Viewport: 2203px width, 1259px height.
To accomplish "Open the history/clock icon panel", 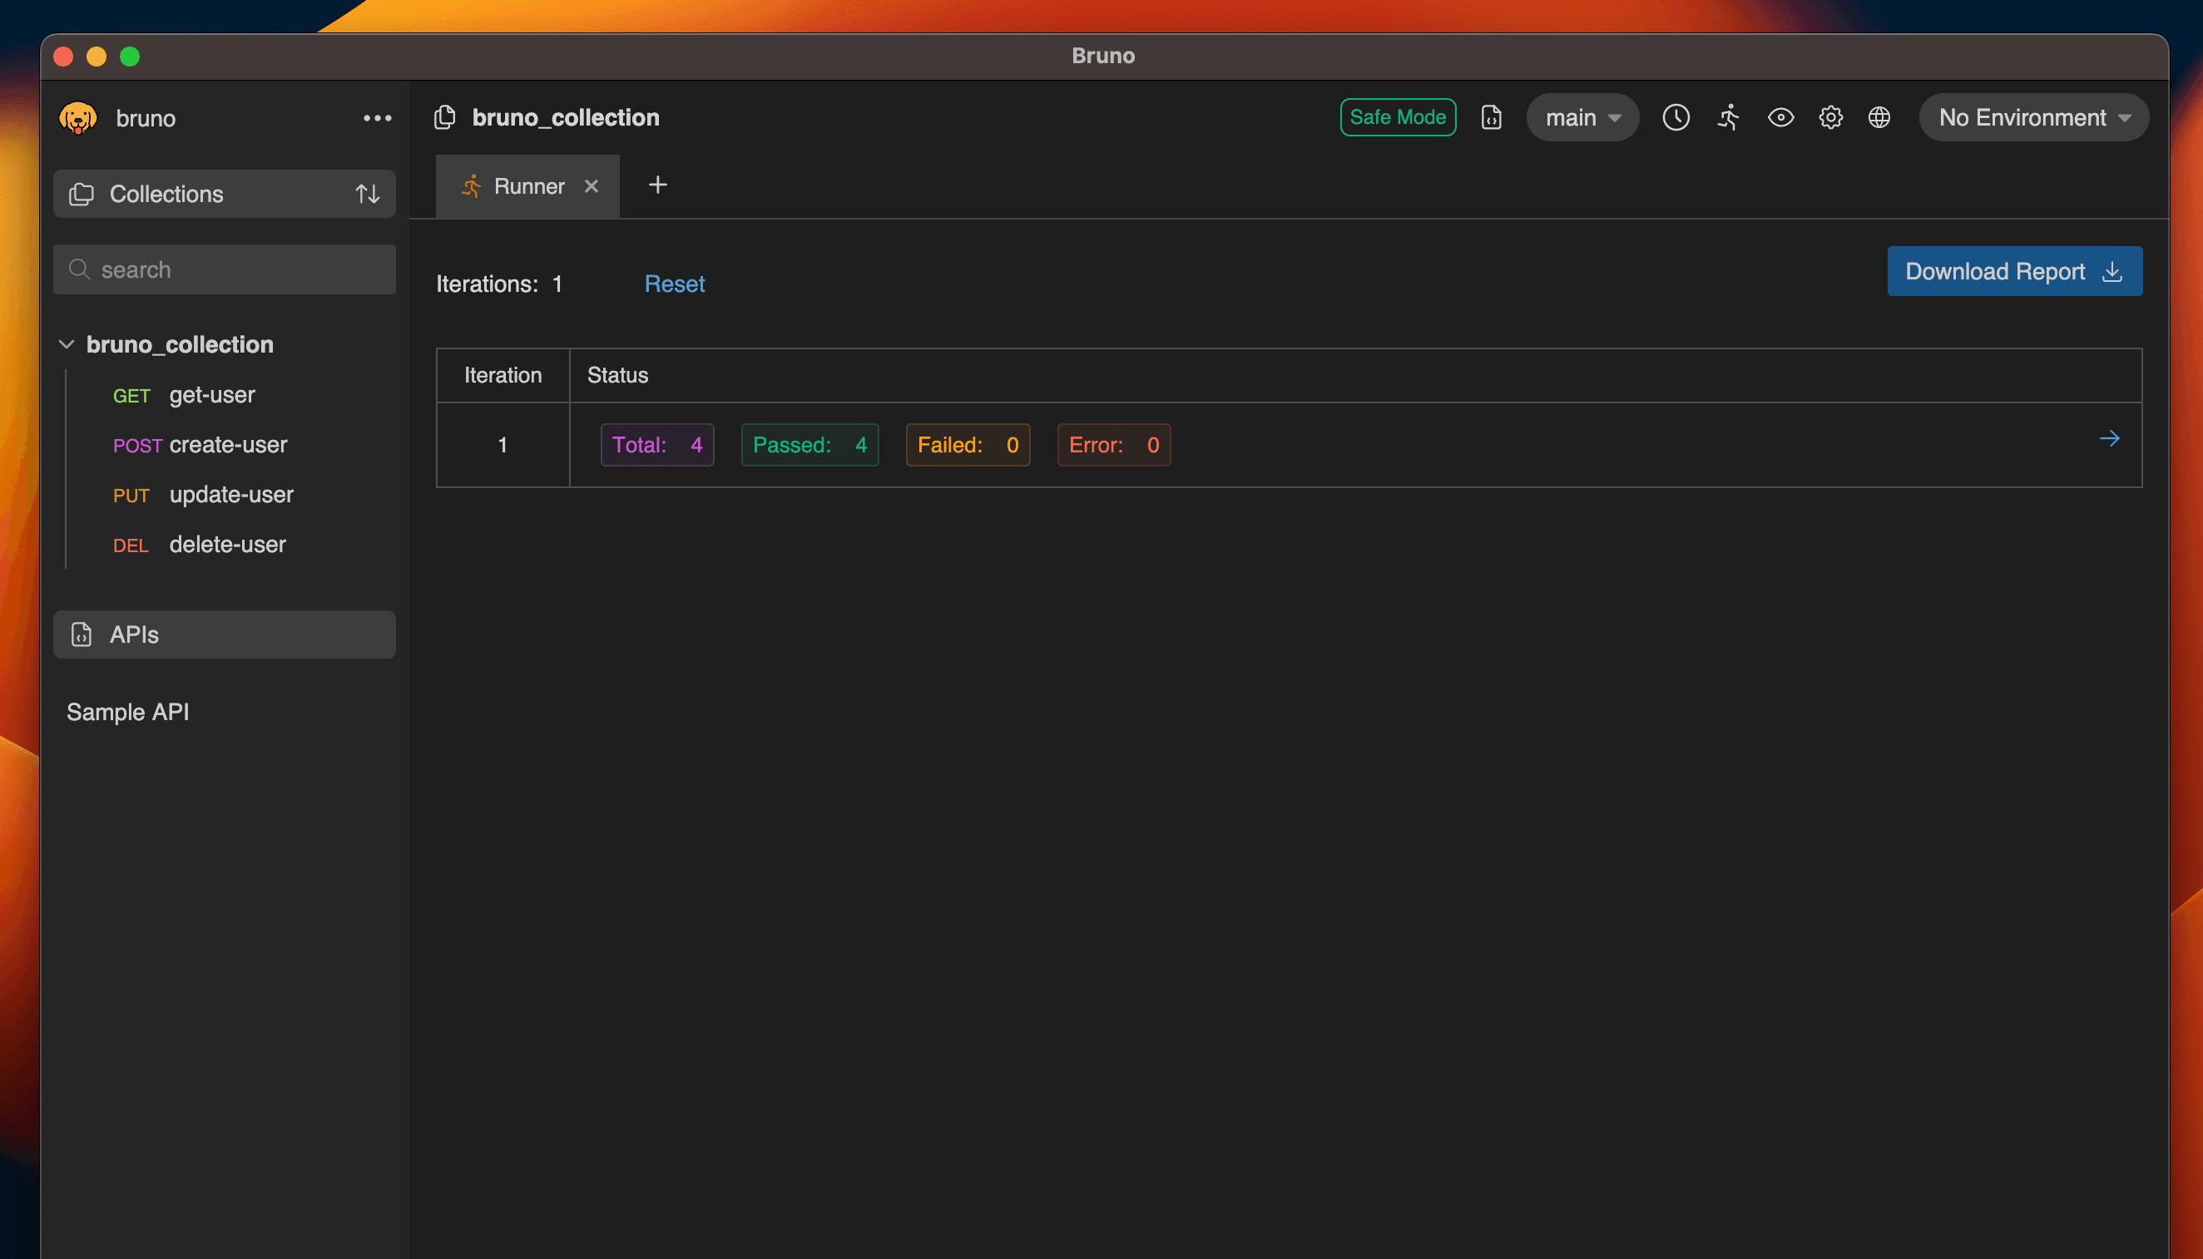I will tap(1676, 118).
